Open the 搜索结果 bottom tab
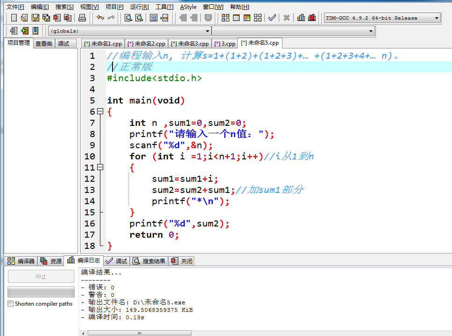The height and width of the screenshot is (336, 452). tap(149, 261)
